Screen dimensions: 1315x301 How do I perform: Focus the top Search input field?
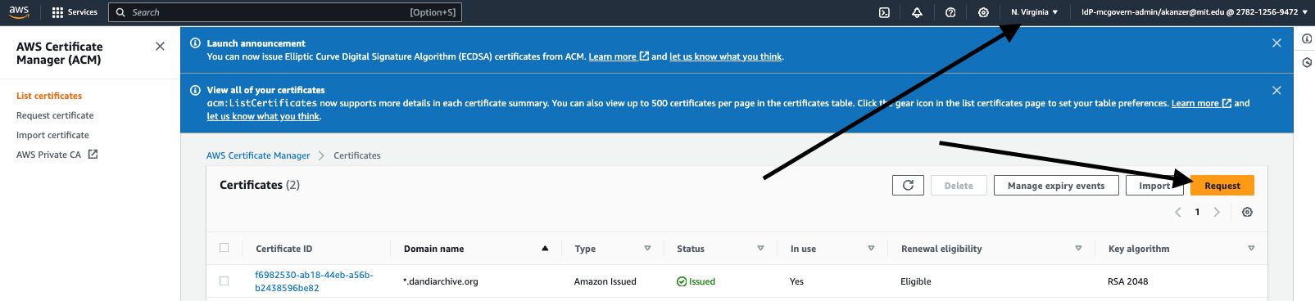[285, 12]
